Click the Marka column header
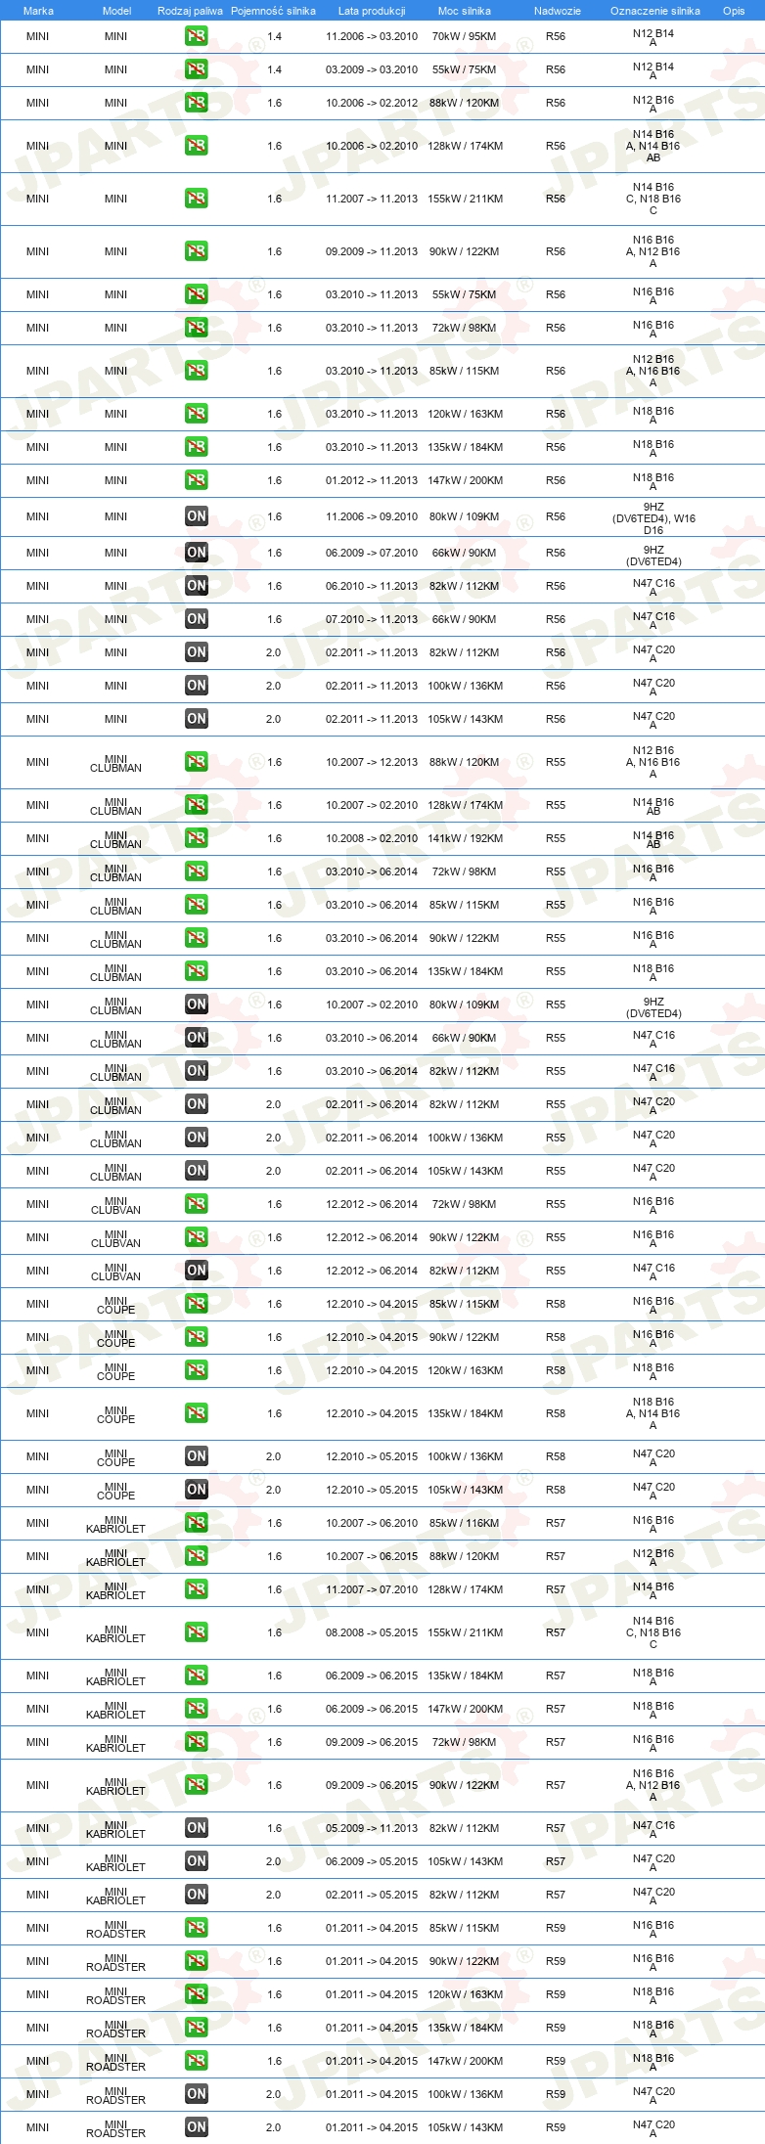This screenshot has width=765, height=2144. point(38,11)
